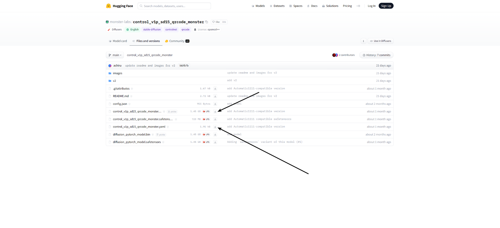Open the v2 folder icon
The image size is (500, 228).
110,81
